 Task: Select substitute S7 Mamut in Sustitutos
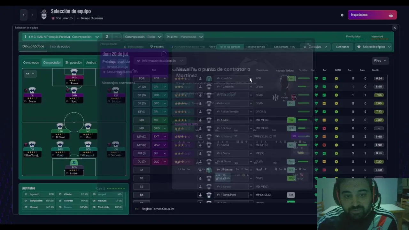pyautogui.click(x=38, y=207)
